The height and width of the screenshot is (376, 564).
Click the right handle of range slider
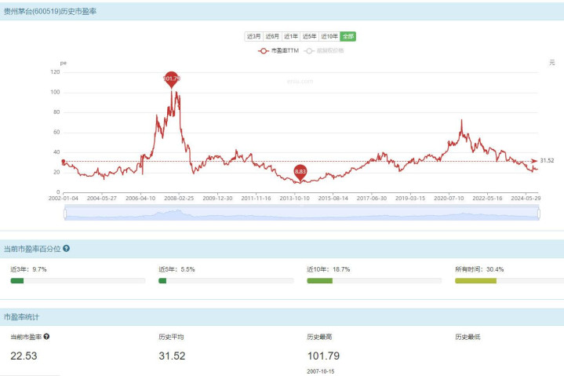click(539, 214)
